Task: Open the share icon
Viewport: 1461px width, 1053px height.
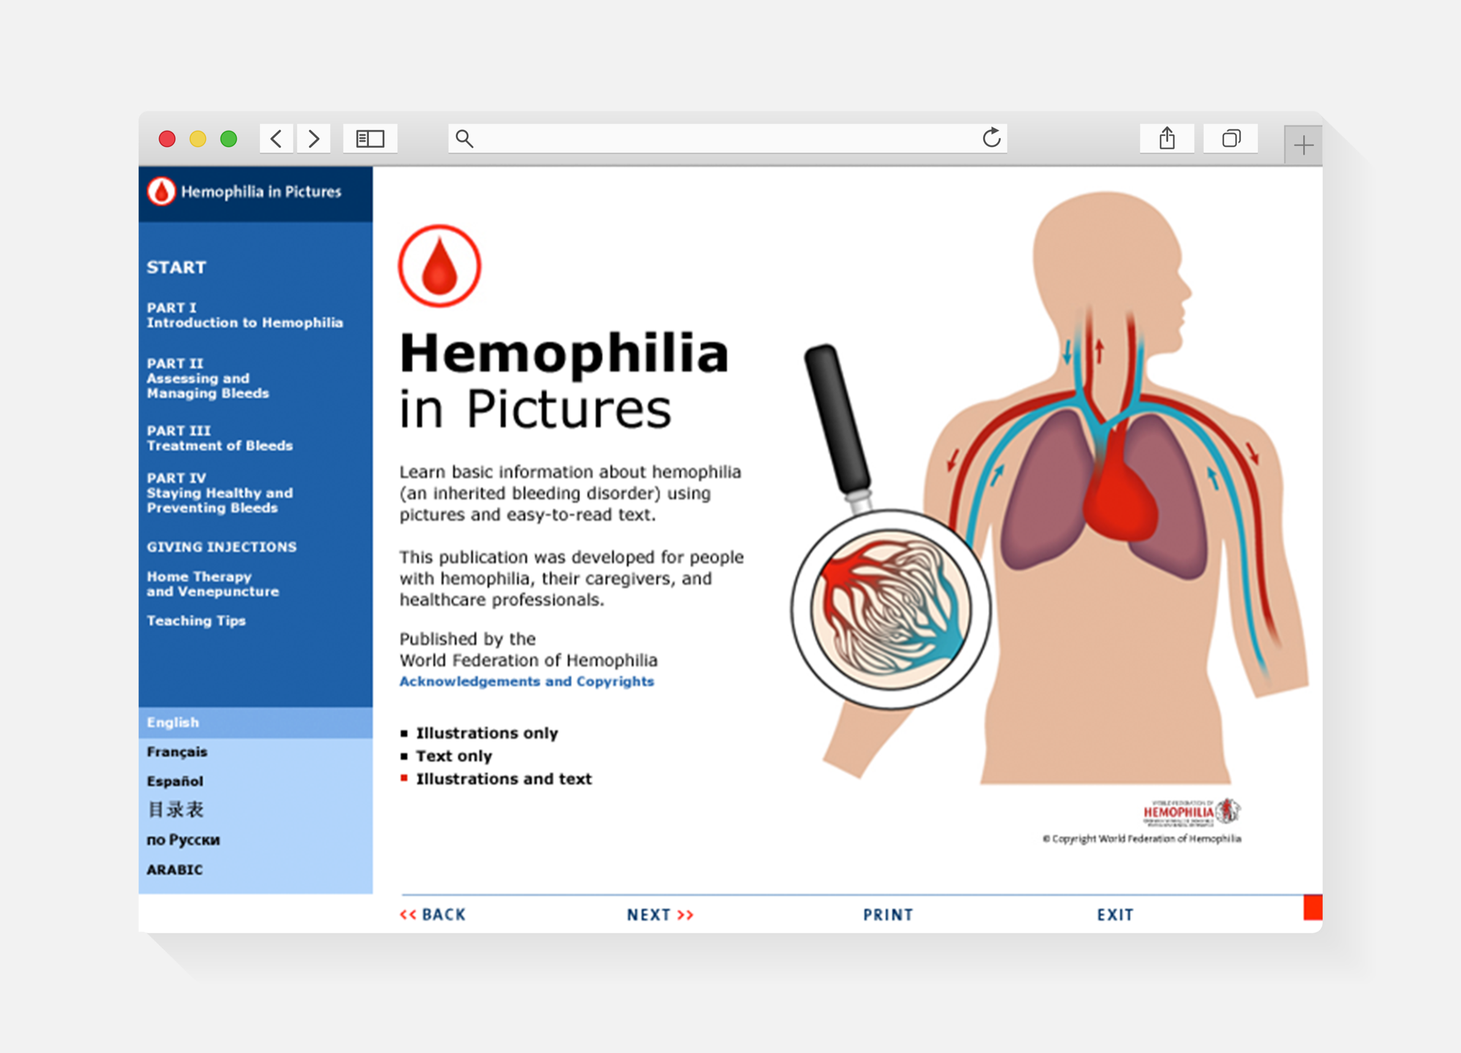Action: click(x=1167, y=138)
